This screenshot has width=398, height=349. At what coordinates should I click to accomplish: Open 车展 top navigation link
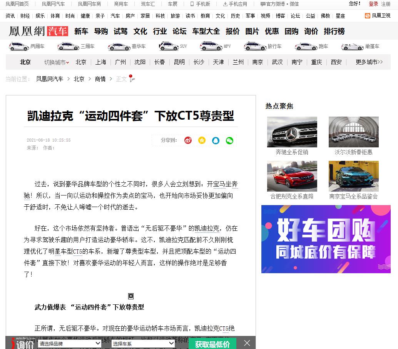172,4
